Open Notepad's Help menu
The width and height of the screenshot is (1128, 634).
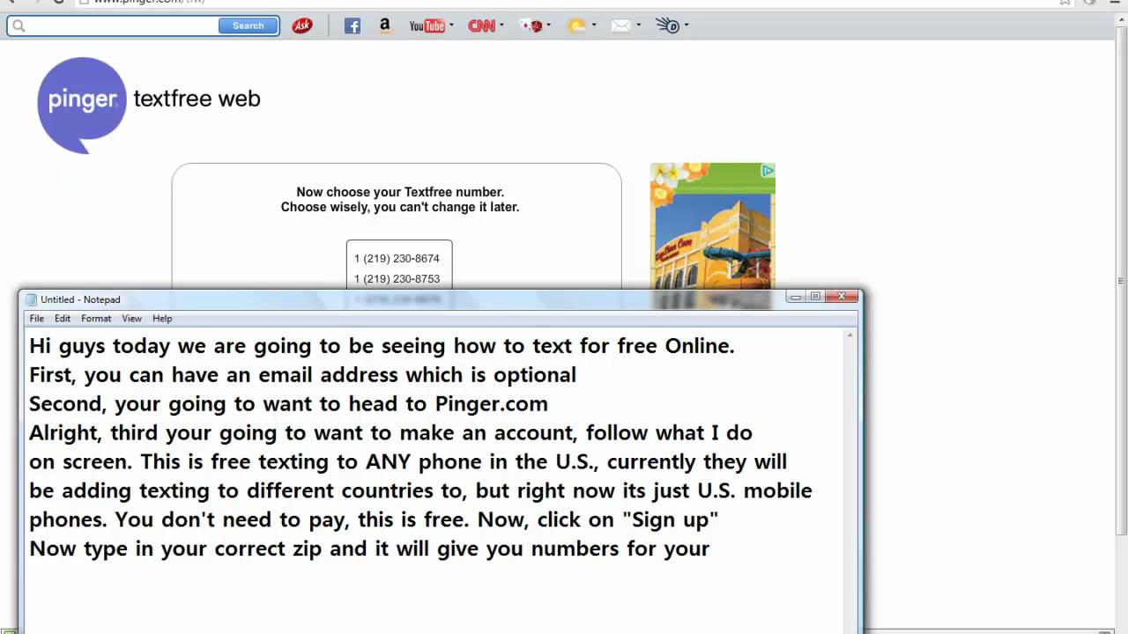pos(162,319)
